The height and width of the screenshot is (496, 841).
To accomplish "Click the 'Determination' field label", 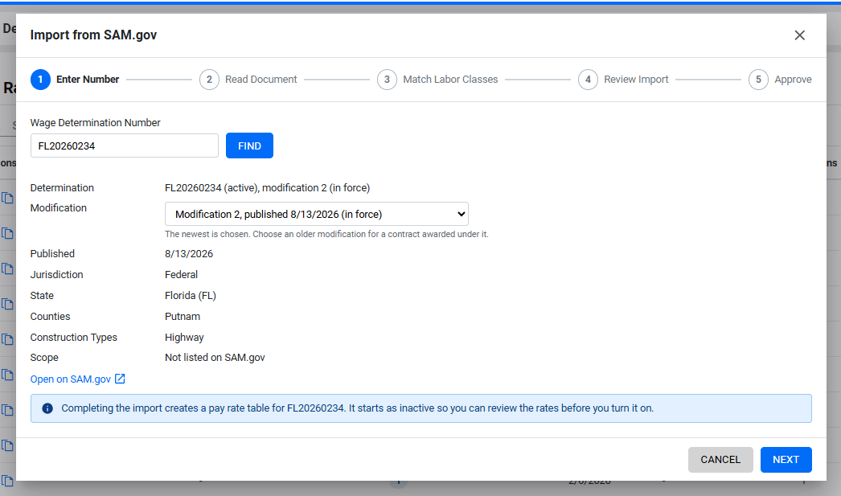I will pos(62,187).
